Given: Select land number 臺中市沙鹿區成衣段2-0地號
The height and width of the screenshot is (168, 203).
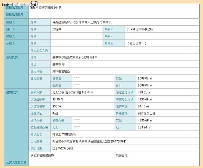Looking at the screenshot, I should [71, 57].
